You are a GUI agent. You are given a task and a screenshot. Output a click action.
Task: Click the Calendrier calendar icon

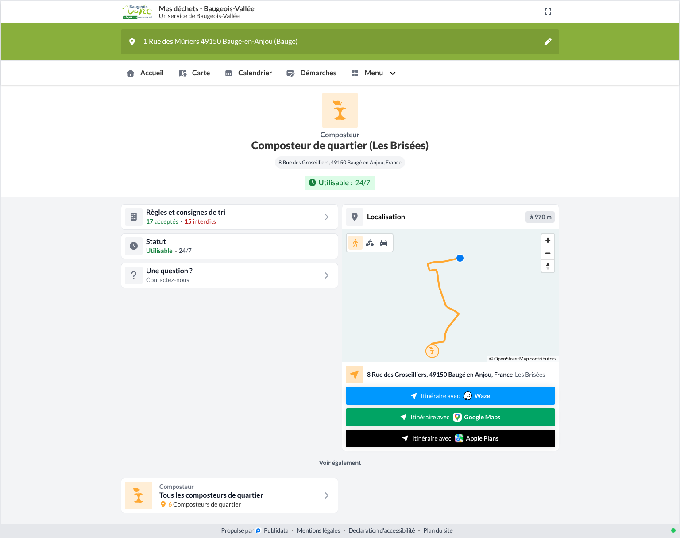click(228, 73)
